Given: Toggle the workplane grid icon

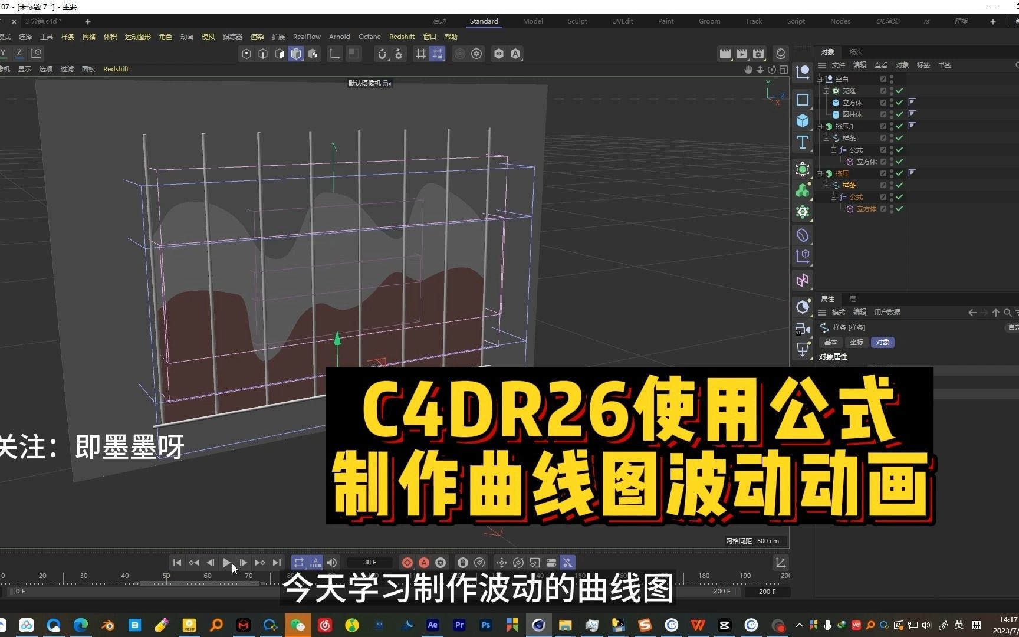Looking at the screenshot, I should pos(420,54).
